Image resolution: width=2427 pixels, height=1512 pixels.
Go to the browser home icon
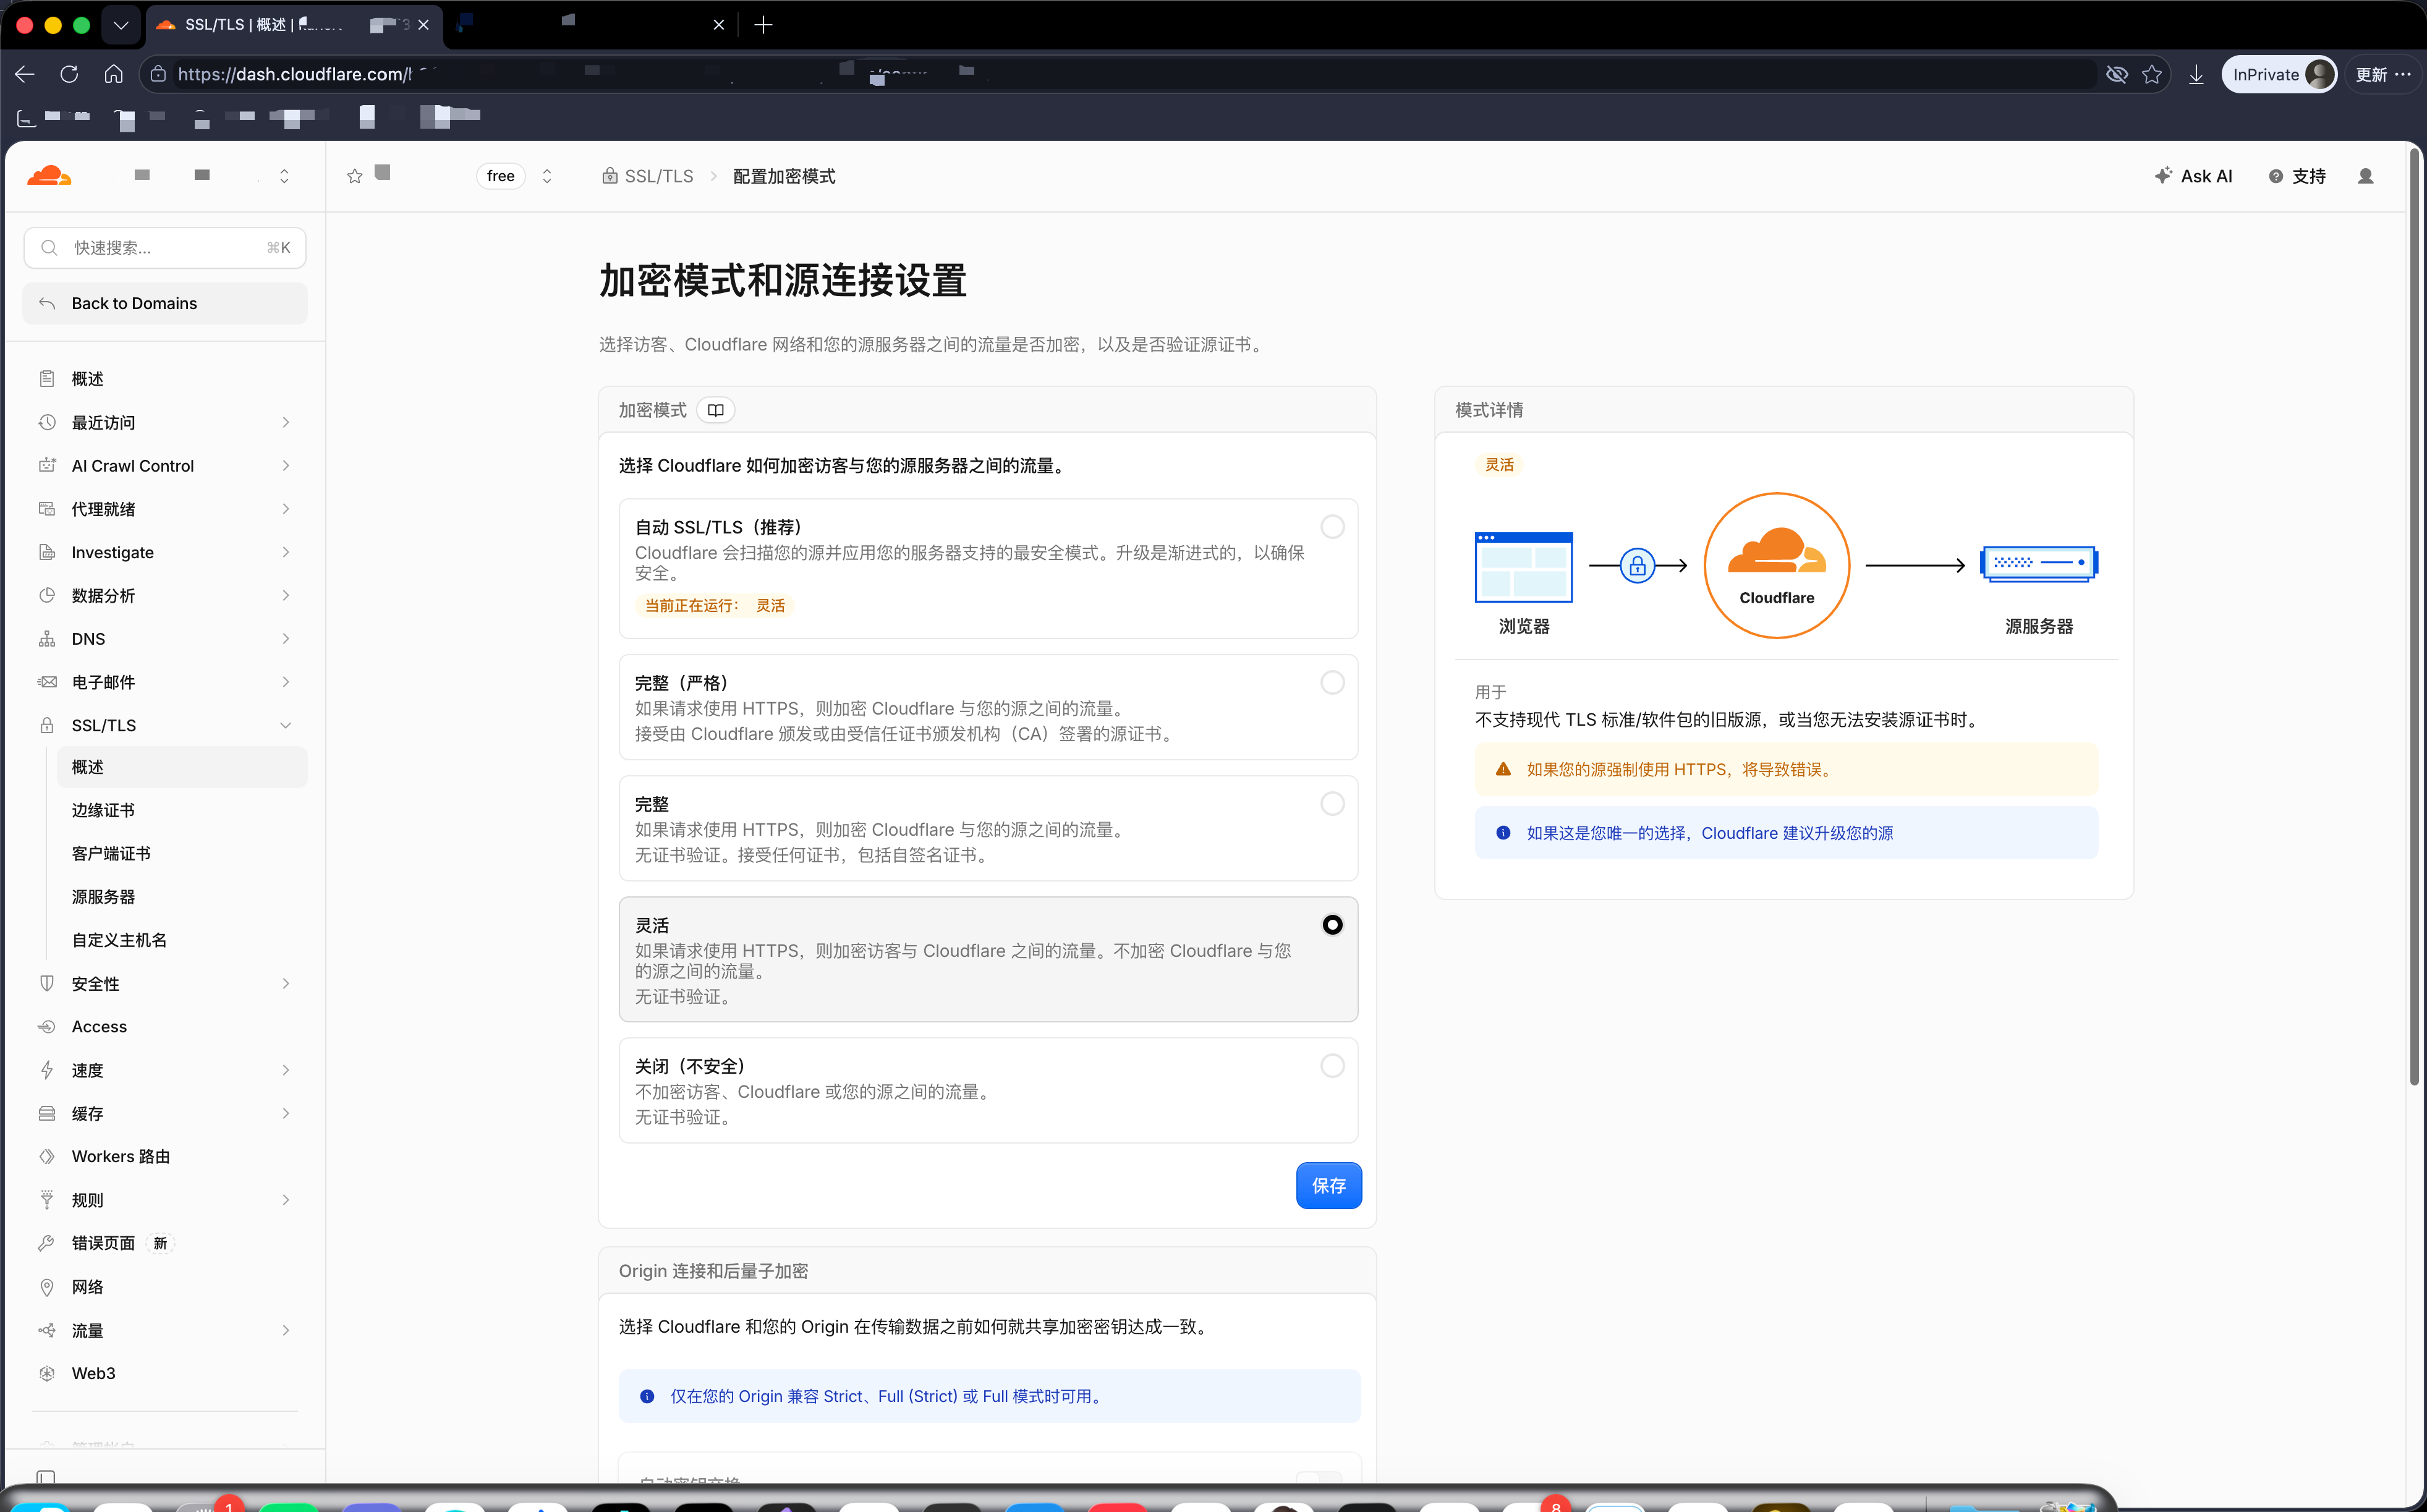[114, 74]
